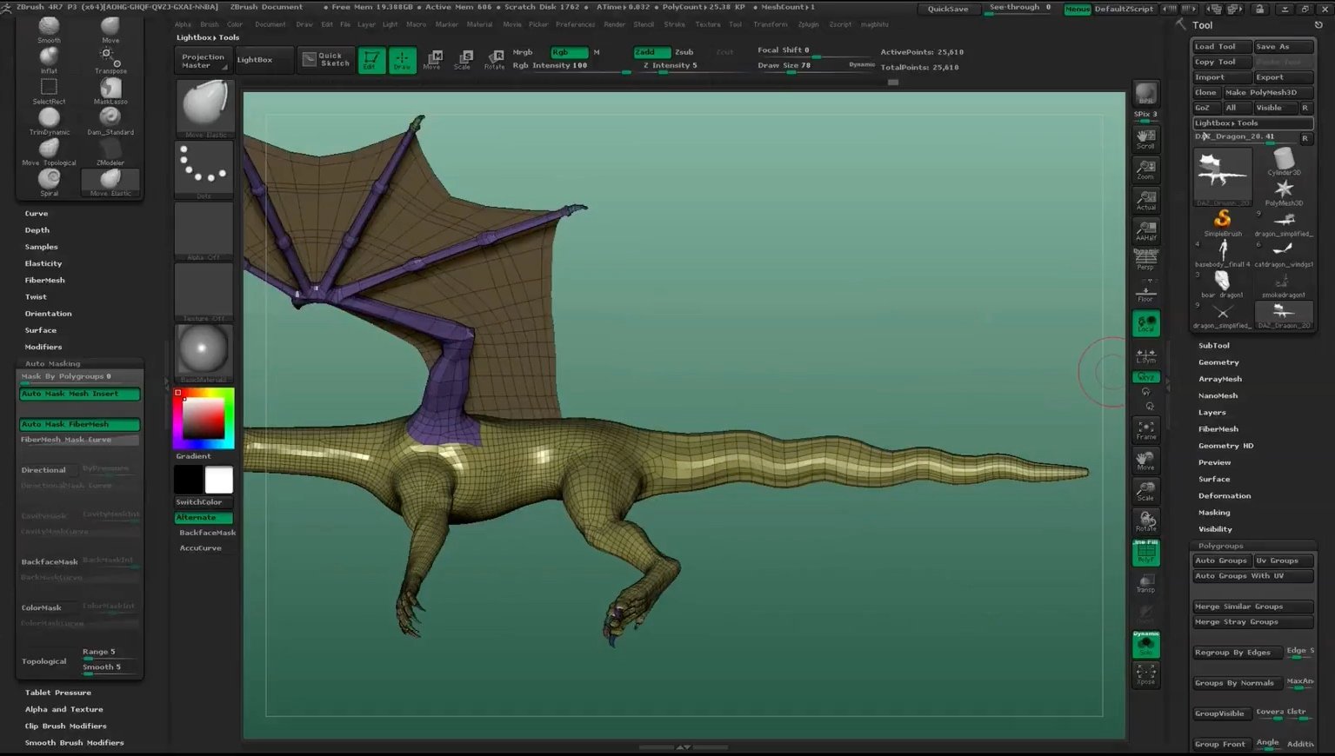The width and height of the screenshot is (1335, 756).
Task: Select the top shelf Scale mode icon
Action: click(x=463, y=59)
